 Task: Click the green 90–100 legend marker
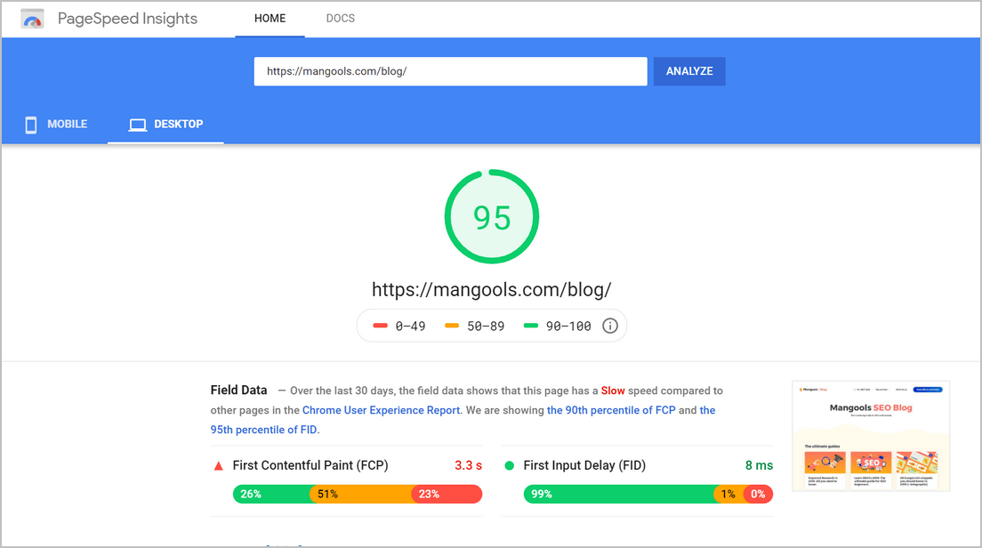[530, 326]
